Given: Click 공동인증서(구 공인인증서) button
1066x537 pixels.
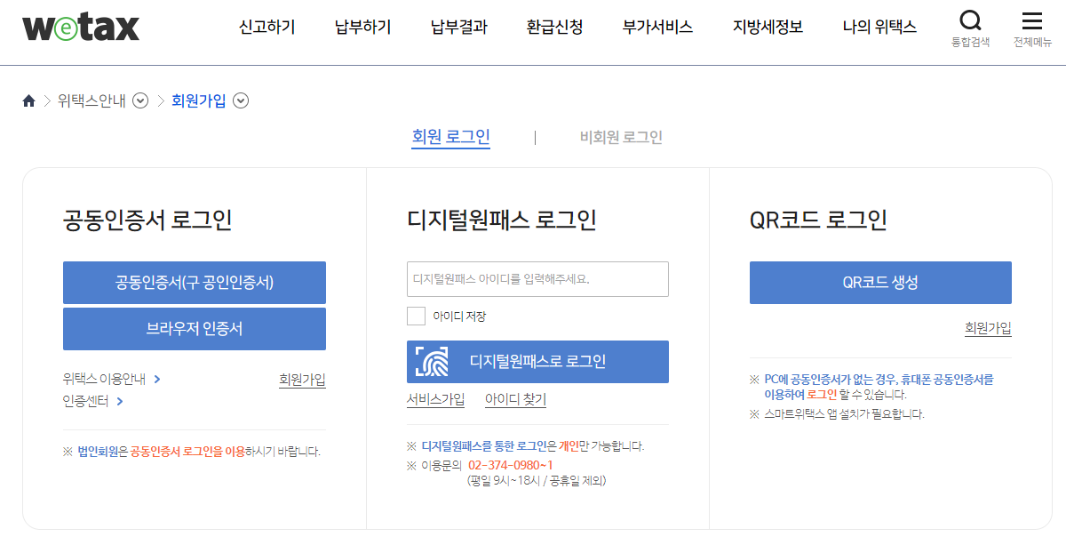Looking at the screenshot, I should click(195, 283).
